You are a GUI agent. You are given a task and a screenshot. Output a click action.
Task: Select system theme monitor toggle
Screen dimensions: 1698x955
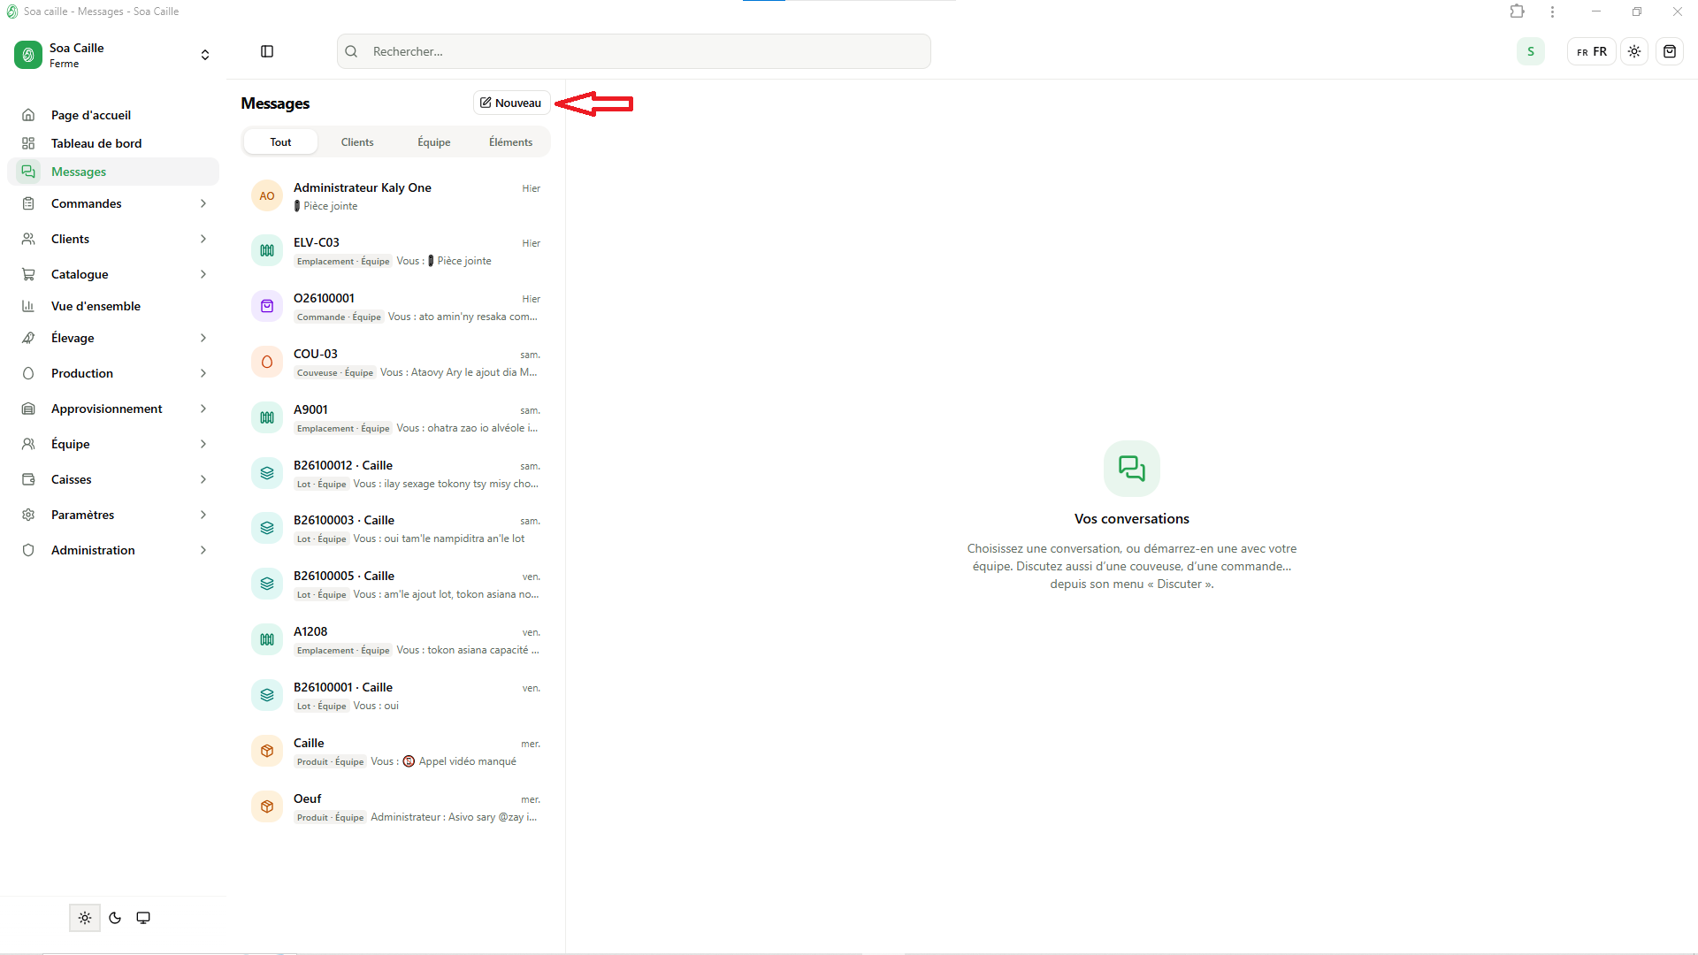(143, 918)
